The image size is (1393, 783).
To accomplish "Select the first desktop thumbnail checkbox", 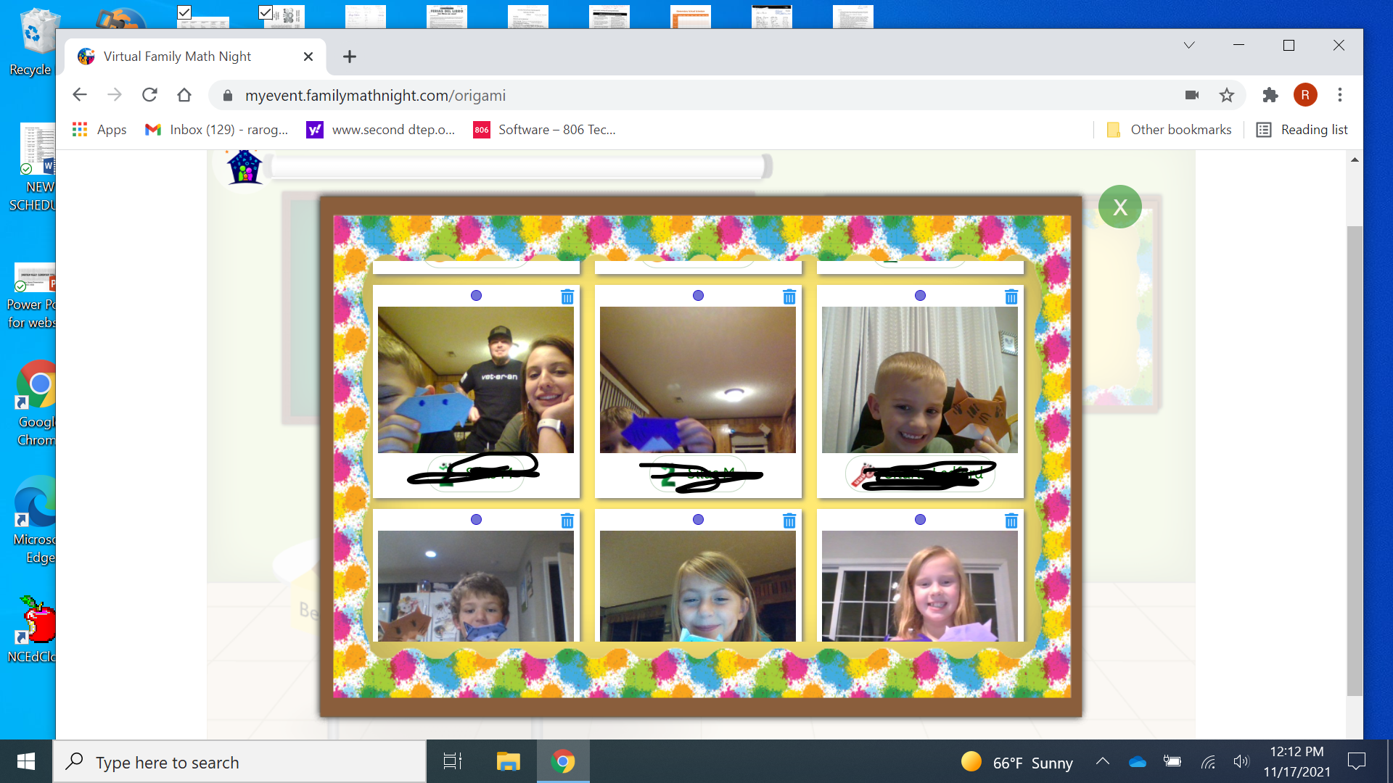I will click(x=184, y=12).
